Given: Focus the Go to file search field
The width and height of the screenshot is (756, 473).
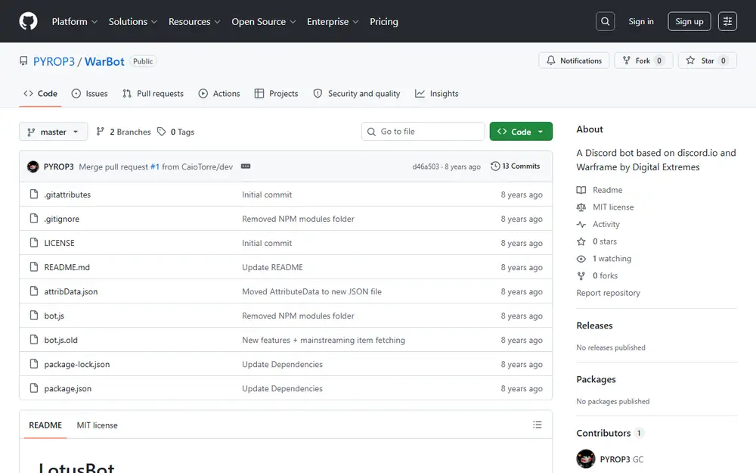Looking at the screenshot, I should [423, 131].
